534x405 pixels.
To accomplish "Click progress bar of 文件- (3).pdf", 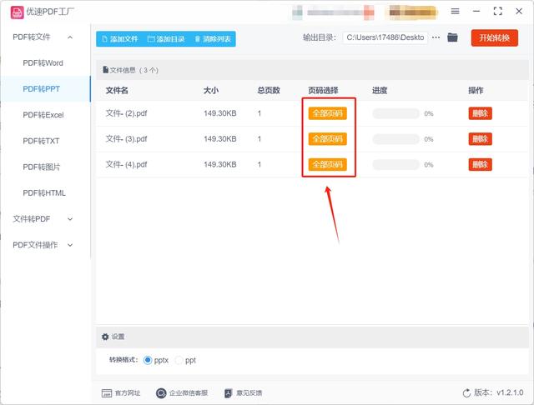I will pos(395,139).
